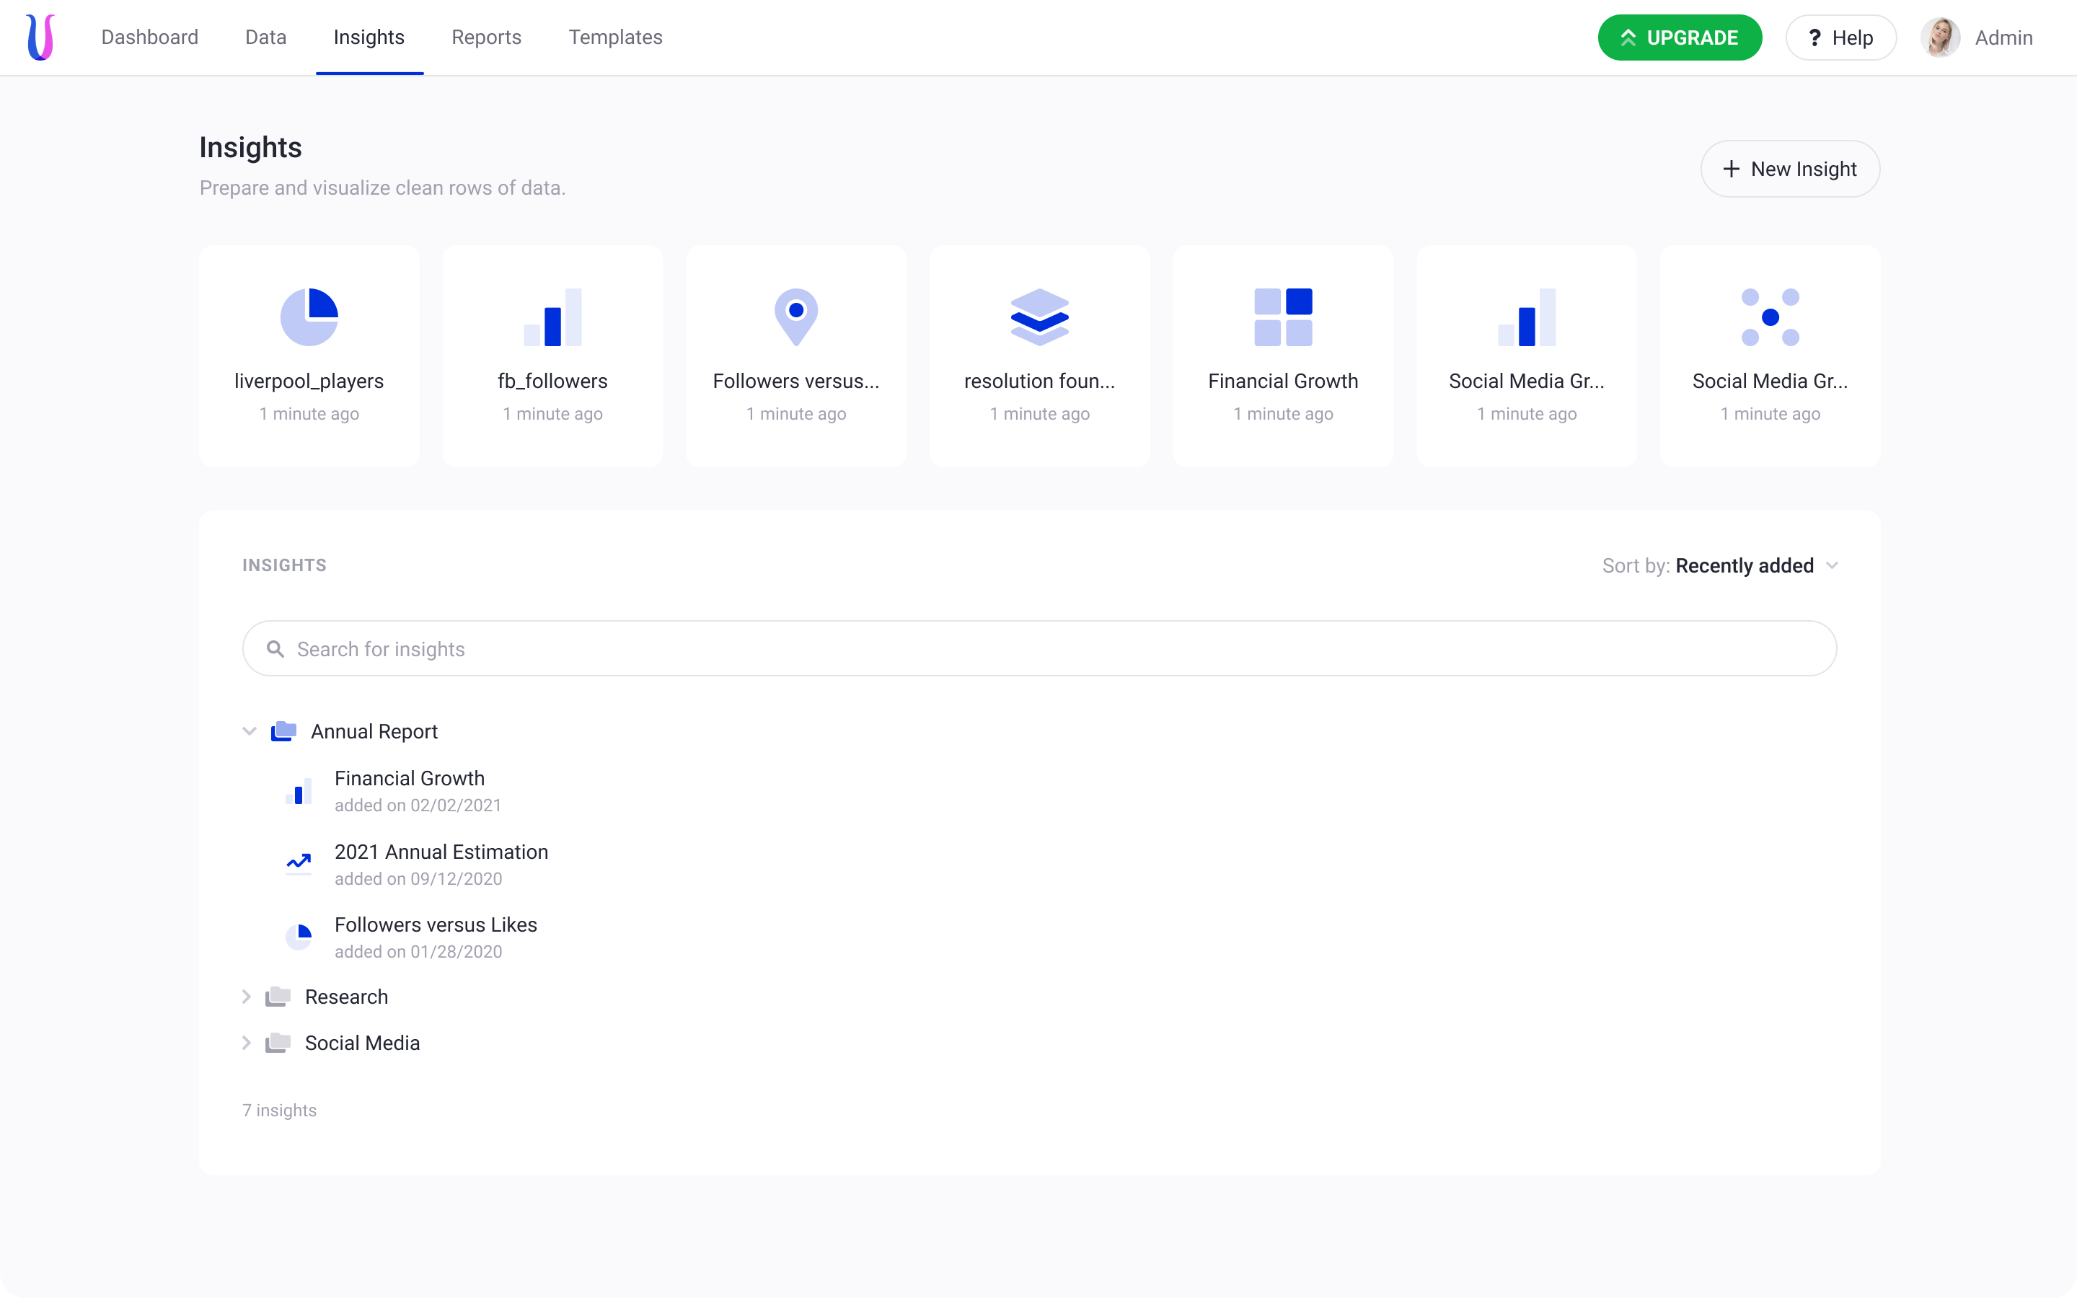
Task: Click the scatter dots icon on last Social Media card
Action: click(x=1770, y=317)
